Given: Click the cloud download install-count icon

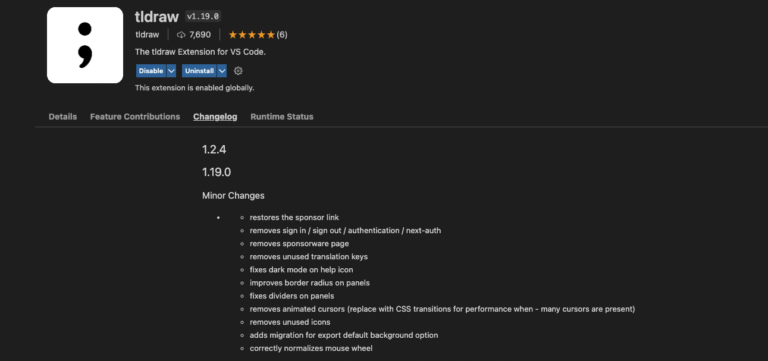Looking at the screenshot, I should click(181, 34).
